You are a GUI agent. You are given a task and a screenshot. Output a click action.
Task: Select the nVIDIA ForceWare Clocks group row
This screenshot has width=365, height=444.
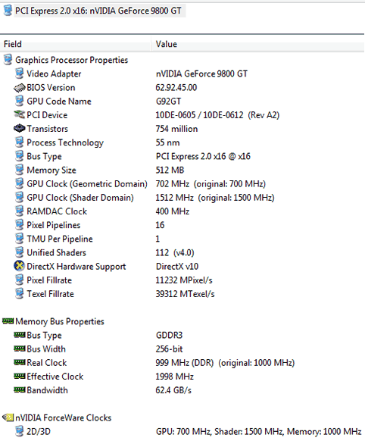pyautogui.click(x=64, y=417)
